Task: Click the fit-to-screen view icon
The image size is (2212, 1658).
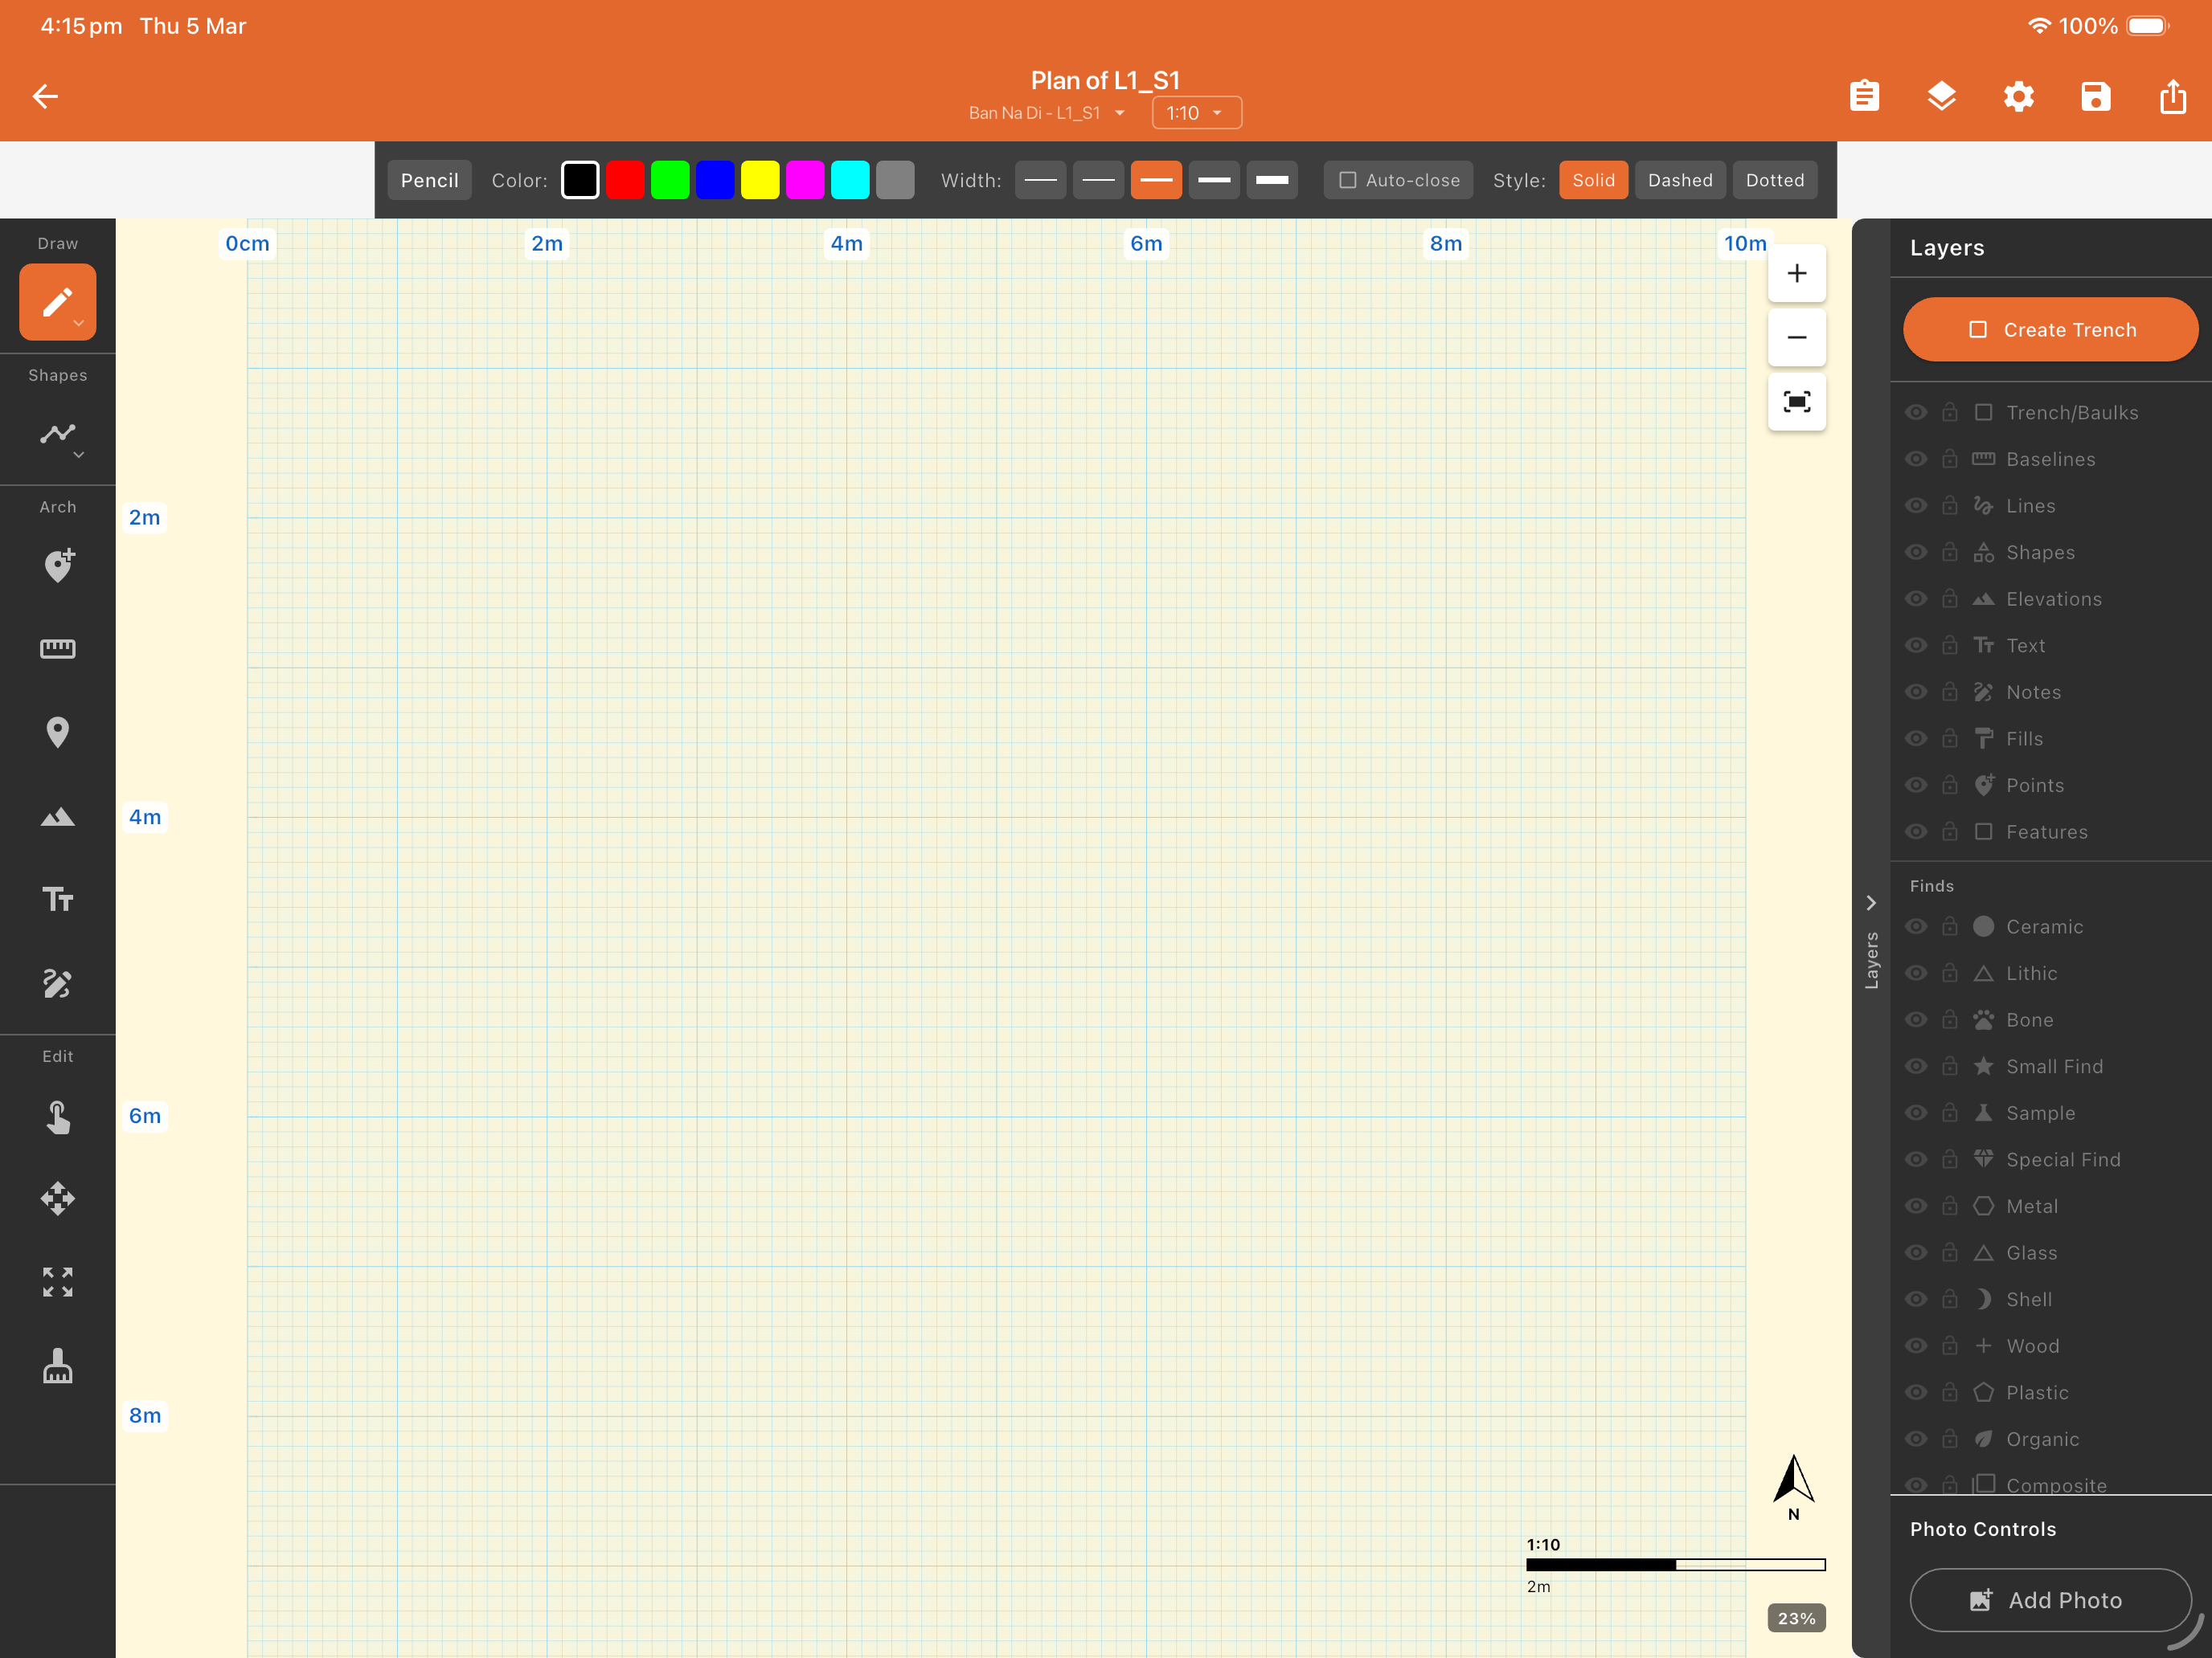Action: pyautogui.click(x=1796, y=401)
